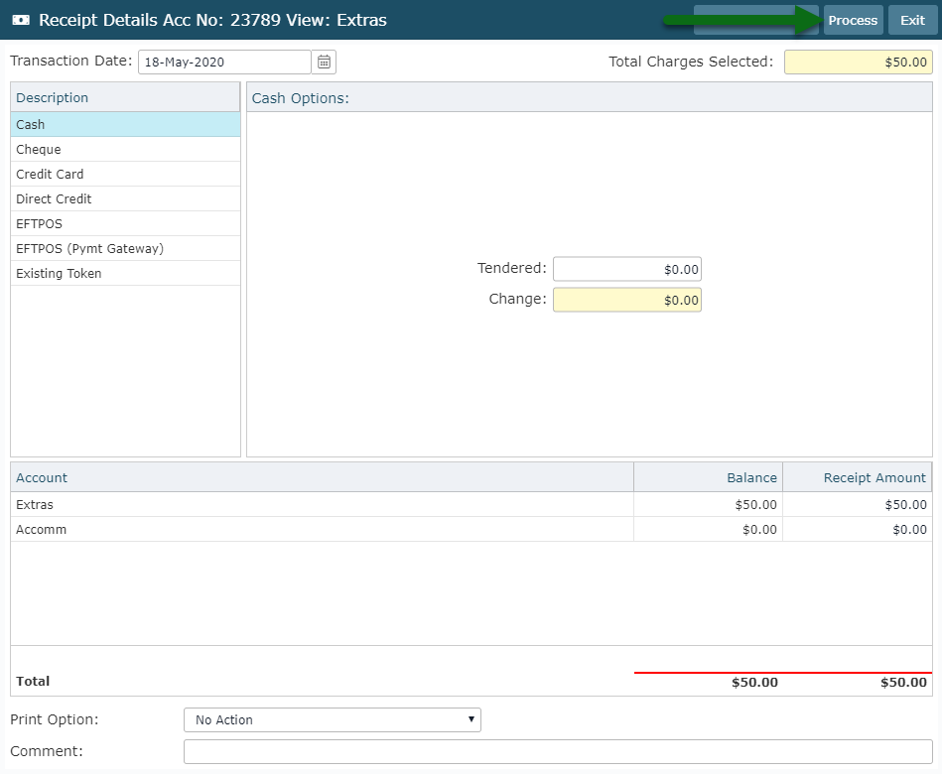Click the Receipt Amount column header

(x=858, y=477)
